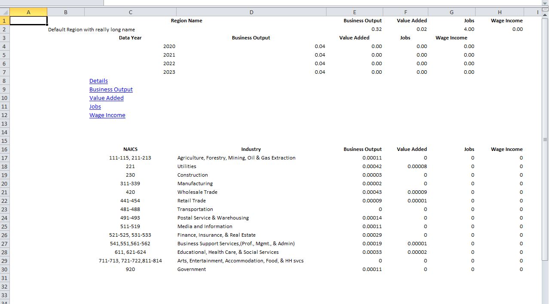Click the horizontal split box above the scrollbar
Image resolution: width=549 pixels, height=304 pixels.
click(x=545, y=10)
